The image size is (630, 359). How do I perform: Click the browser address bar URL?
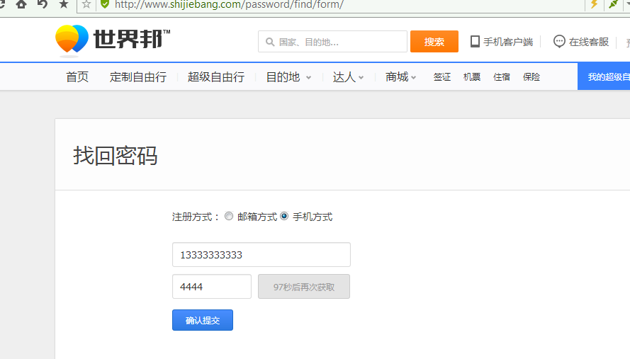[x=229, y=5]
